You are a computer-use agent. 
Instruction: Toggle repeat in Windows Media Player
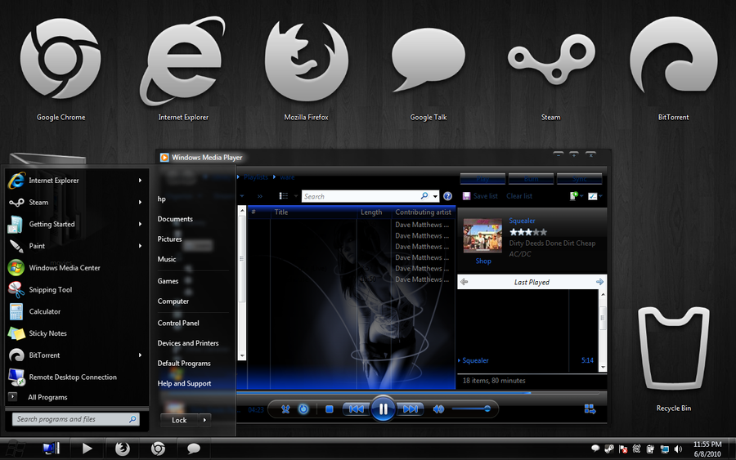[x=303, y=409]
